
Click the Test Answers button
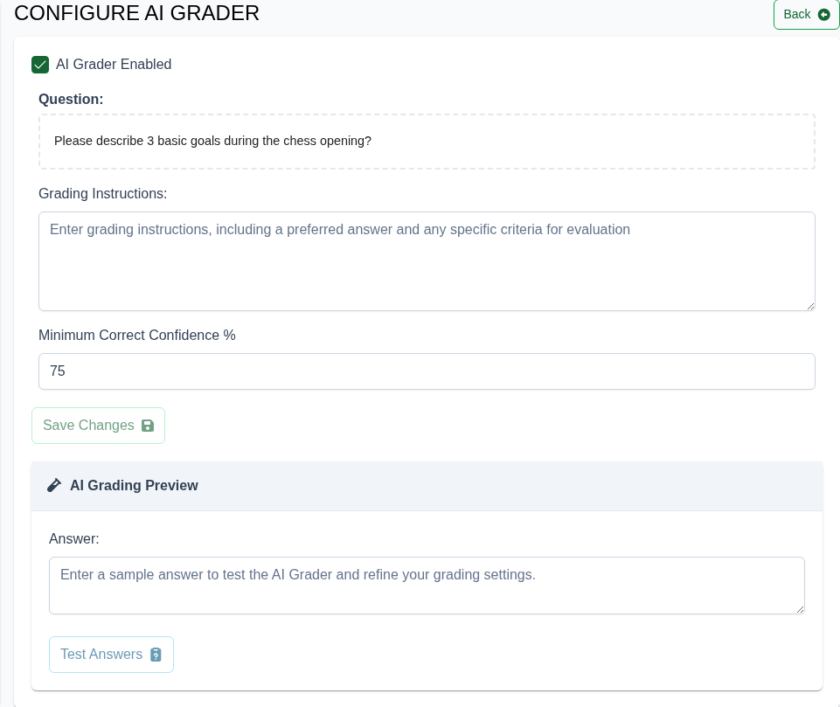point(111,655)
